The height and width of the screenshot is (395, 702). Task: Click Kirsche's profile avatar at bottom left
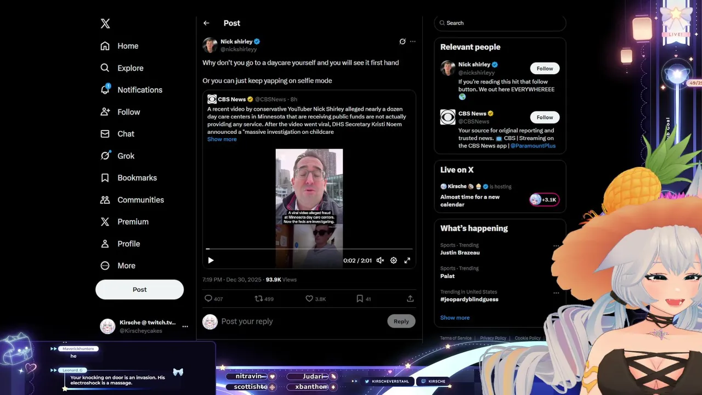[107, 326]
